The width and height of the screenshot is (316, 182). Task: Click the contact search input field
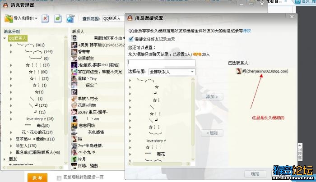coord(162,63)
